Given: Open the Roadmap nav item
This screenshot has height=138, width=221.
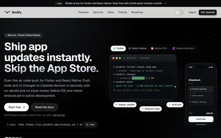Looking at the screenshot, I should point(137,12).
